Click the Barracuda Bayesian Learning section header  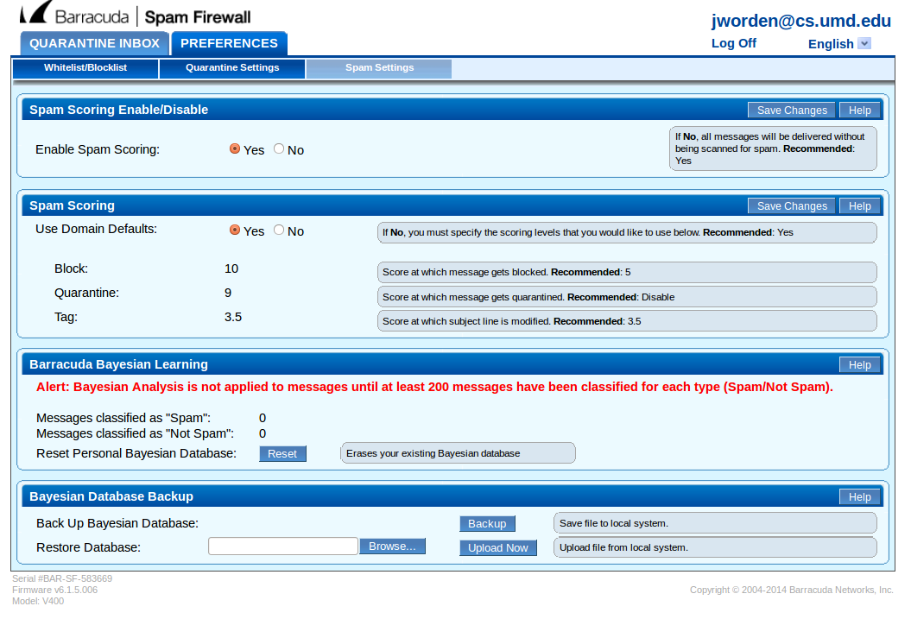click(118, 364)
